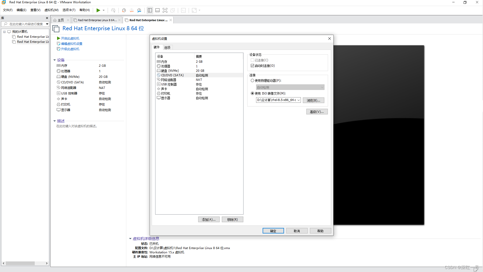Select CD/DVD (SATA) in the hardware list
483x272 pixels.
[x=172, y=75]
